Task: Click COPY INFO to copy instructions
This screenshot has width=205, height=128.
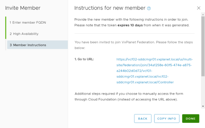Action: point(167,118)
